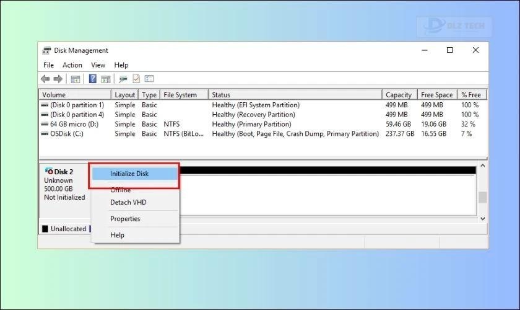This screenshot has width=520, height=310.
Task: Click the Not Initialized disk status text
Action: [64, 197]
